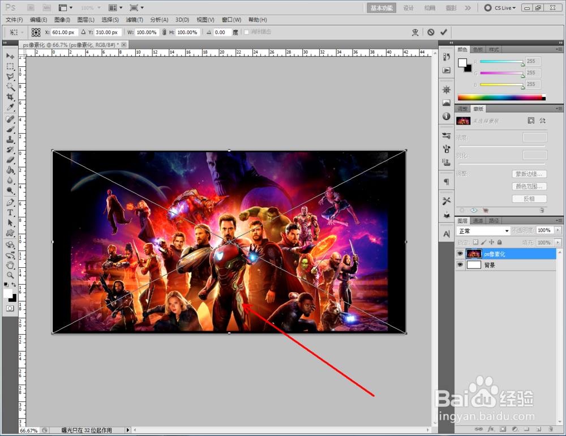The image size is (566, 436).
Task: Enable the anti-alias checkbox
Action: (x=247, y=32)
